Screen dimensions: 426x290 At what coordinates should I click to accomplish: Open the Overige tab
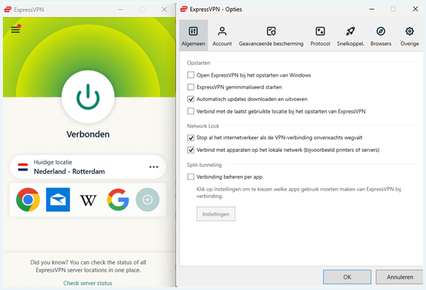point(409,35)
